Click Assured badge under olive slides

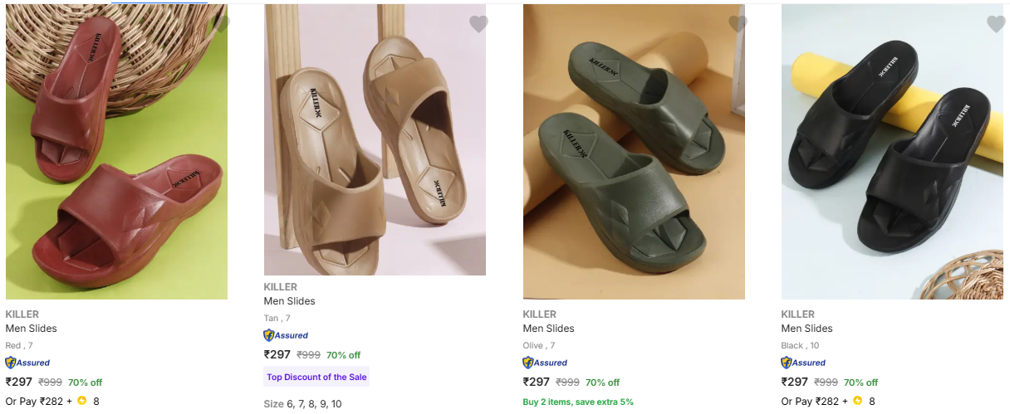545,363
